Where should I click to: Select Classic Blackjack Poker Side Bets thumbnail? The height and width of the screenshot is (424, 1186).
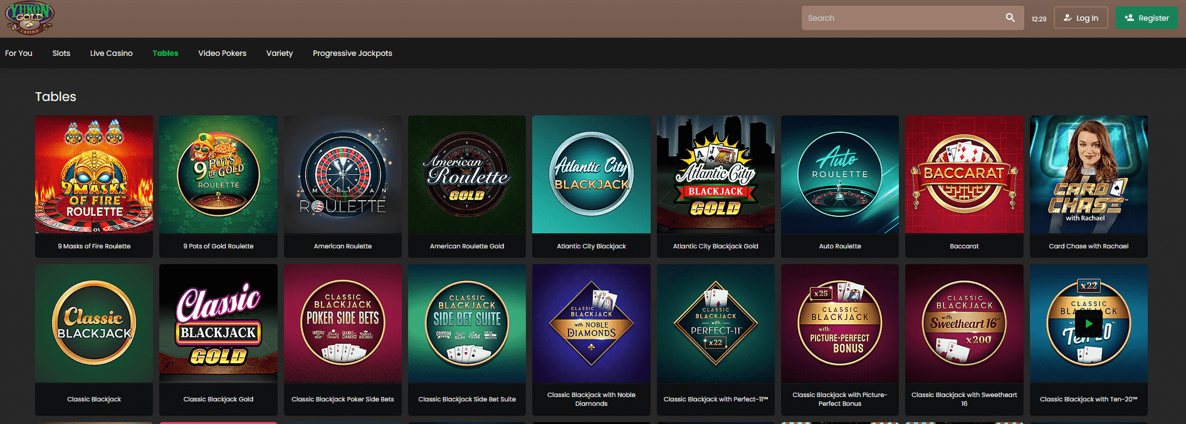[343, 323]
